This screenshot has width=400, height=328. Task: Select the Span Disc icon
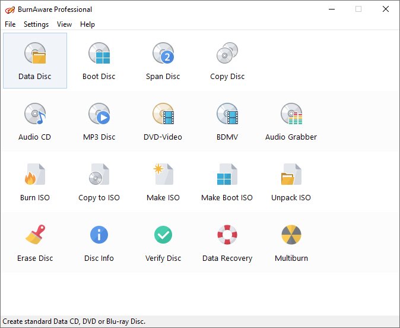pos(163,54)
